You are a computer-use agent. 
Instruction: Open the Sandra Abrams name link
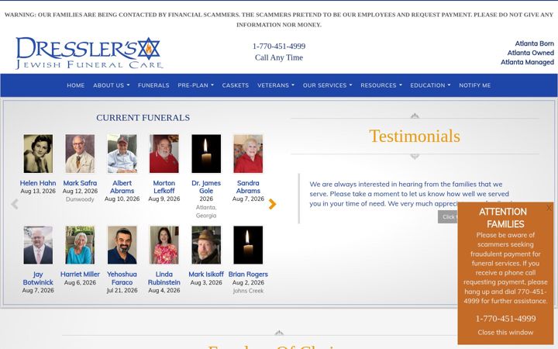[248, 187]
